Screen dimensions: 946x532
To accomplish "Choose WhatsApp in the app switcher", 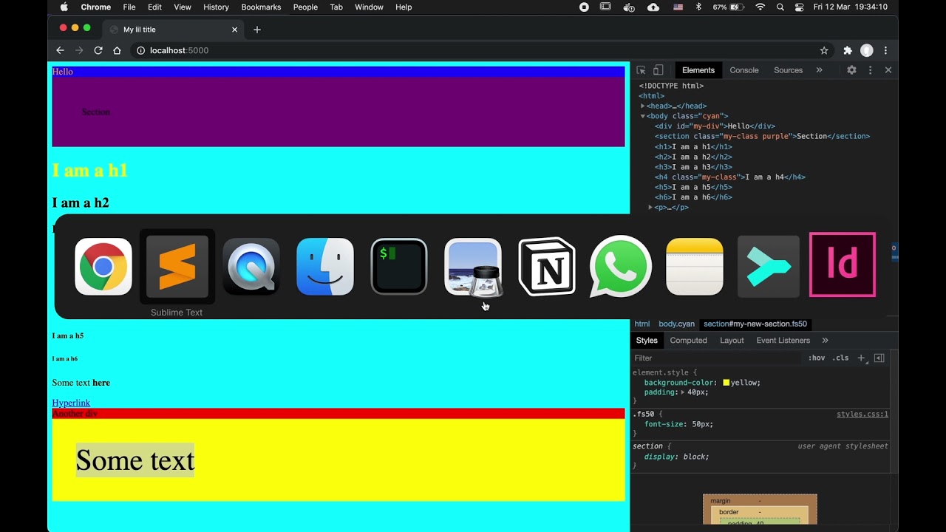I will 621,266.
